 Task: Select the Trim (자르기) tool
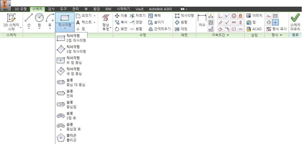point(138,16)
